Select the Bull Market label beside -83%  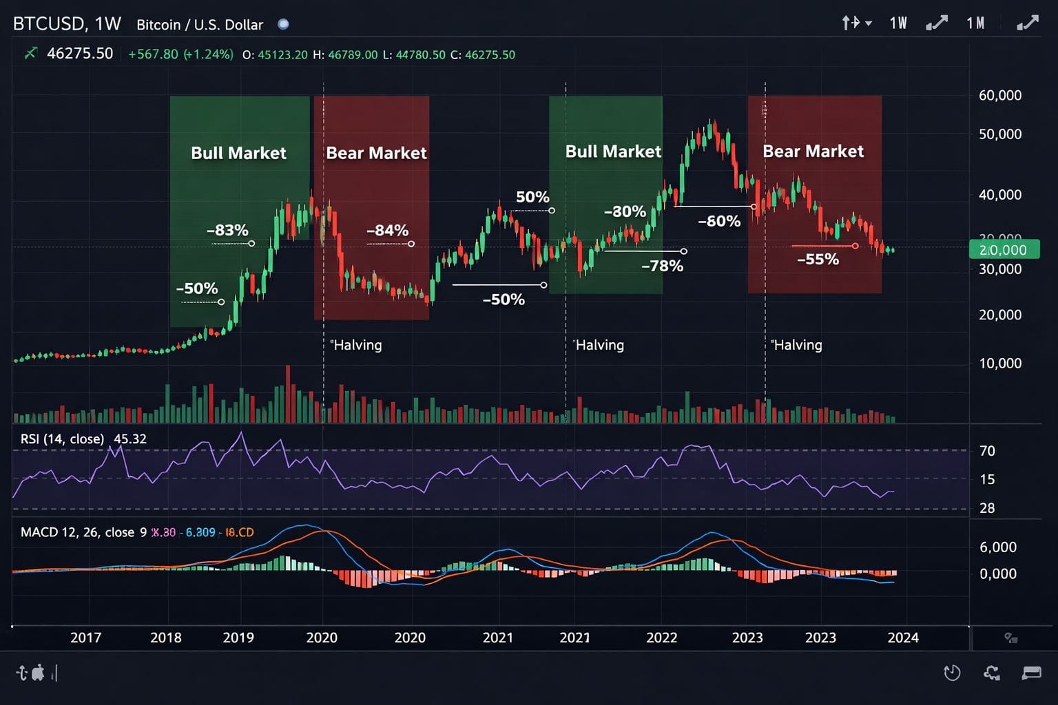(238, 153)
